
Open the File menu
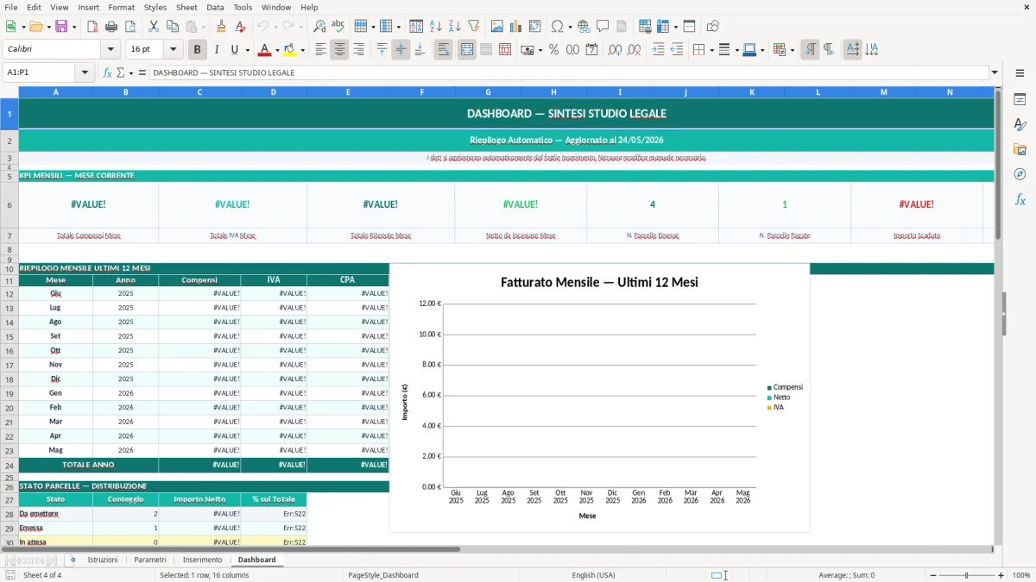tap(11, 7)
